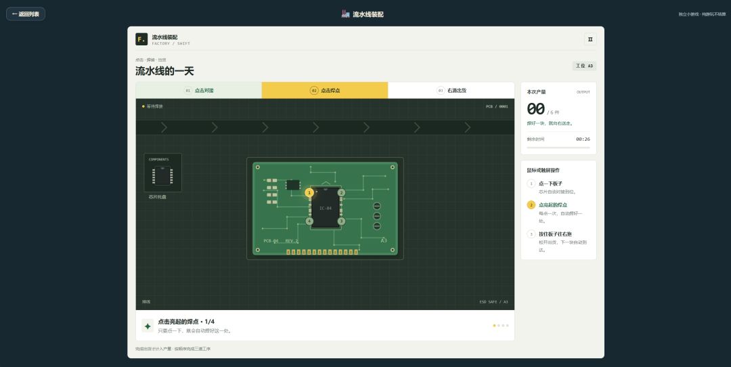Click the factory icon beside 流水线装配 title
This screenshot has width=731, height=367.
click(x=345, y=14)
